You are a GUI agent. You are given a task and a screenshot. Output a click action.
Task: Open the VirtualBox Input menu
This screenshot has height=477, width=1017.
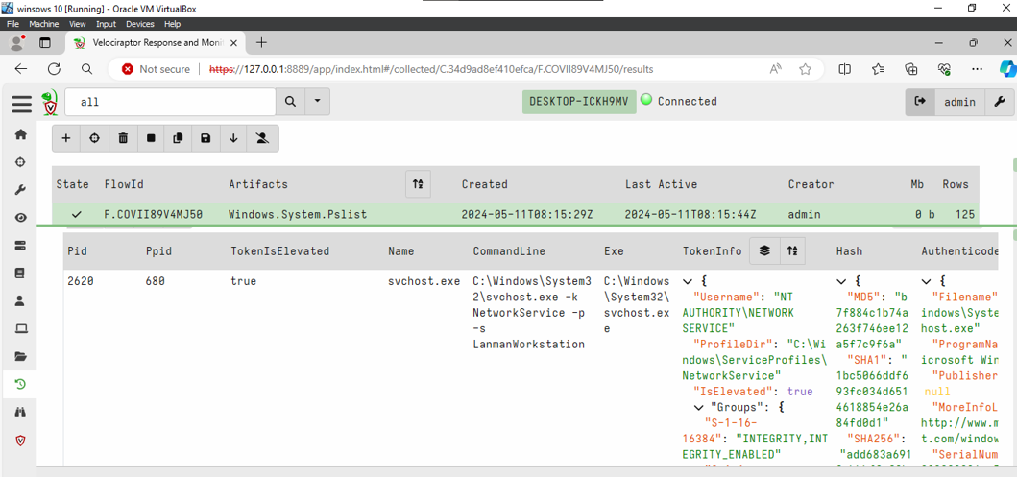tap(106, 24)
